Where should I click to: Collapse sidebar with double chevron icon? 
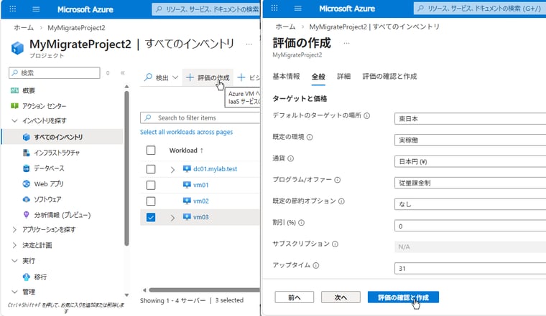(123, 73)
